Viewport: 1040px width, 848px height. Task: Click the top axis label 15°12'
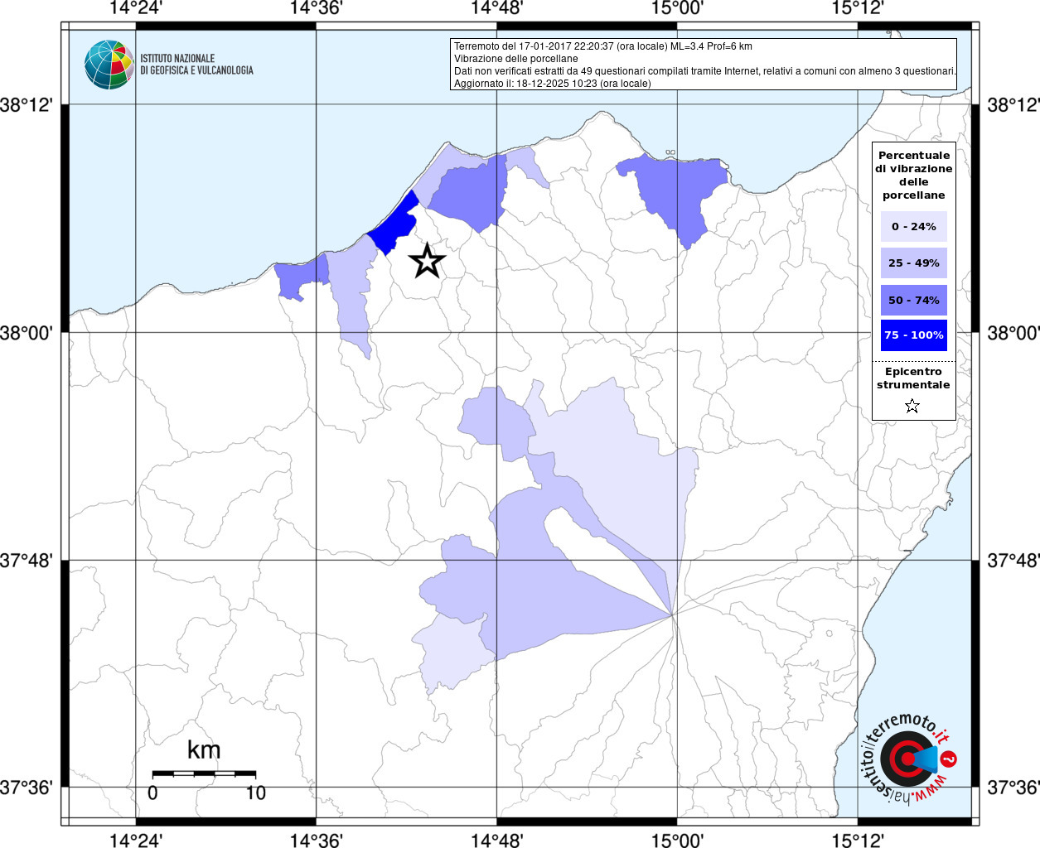[858, 8]
